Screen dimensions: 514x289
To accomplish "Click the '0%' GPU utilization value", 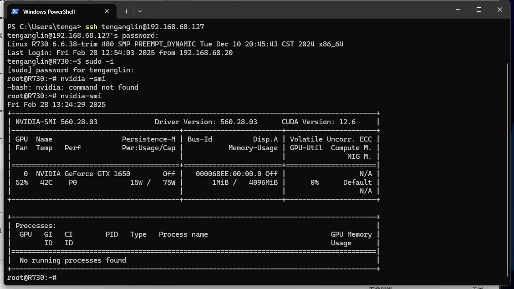I will pos(315,183).
